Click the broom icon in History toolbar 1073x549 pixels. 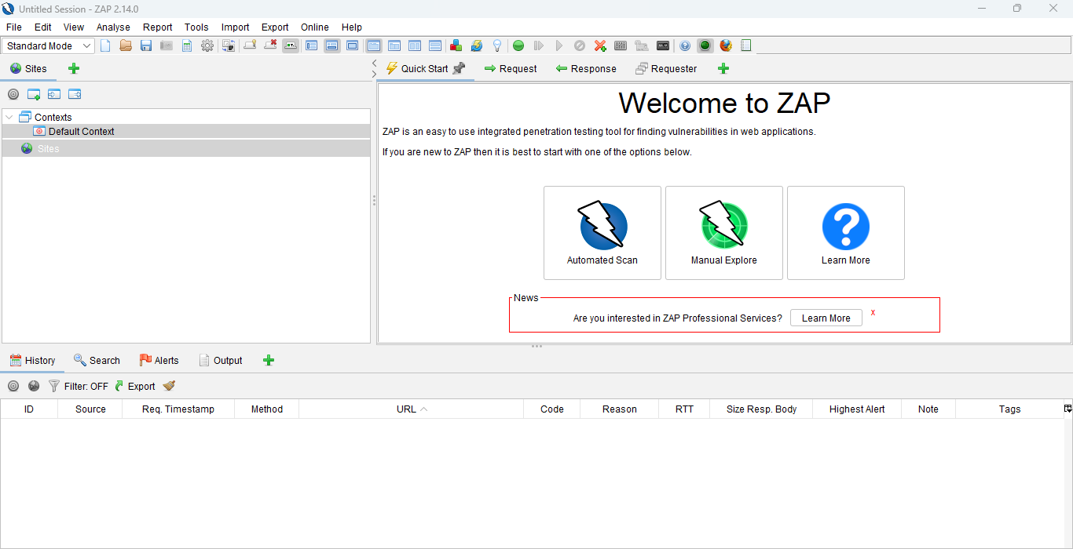[x=169, y=386]
